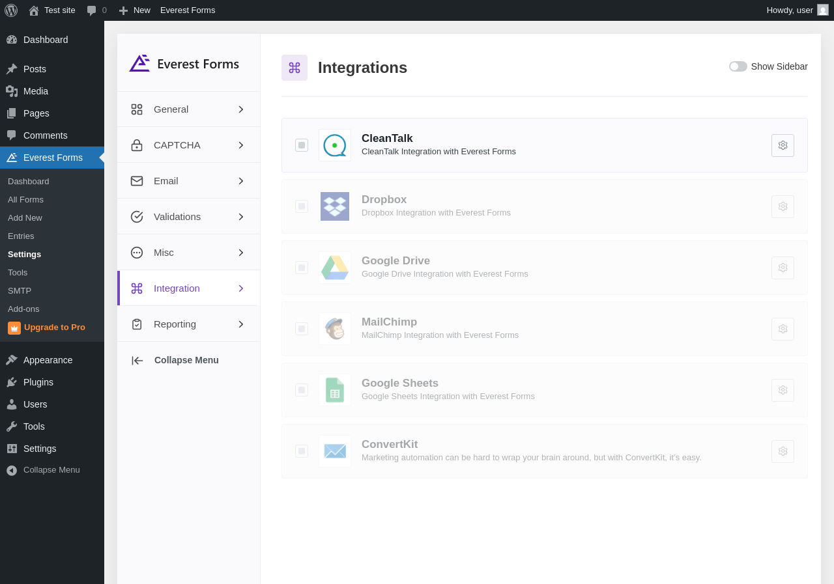
Task: Click the Google Sheets logo icon
Action: coord(335,390)
